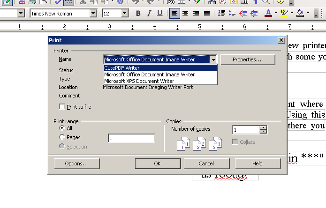326x208 pixels.
Task: Toggle underline formatting
Action: (159, 14)
